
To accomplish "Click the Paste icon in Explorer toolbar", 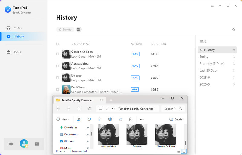I will click(x=100, y=119).
